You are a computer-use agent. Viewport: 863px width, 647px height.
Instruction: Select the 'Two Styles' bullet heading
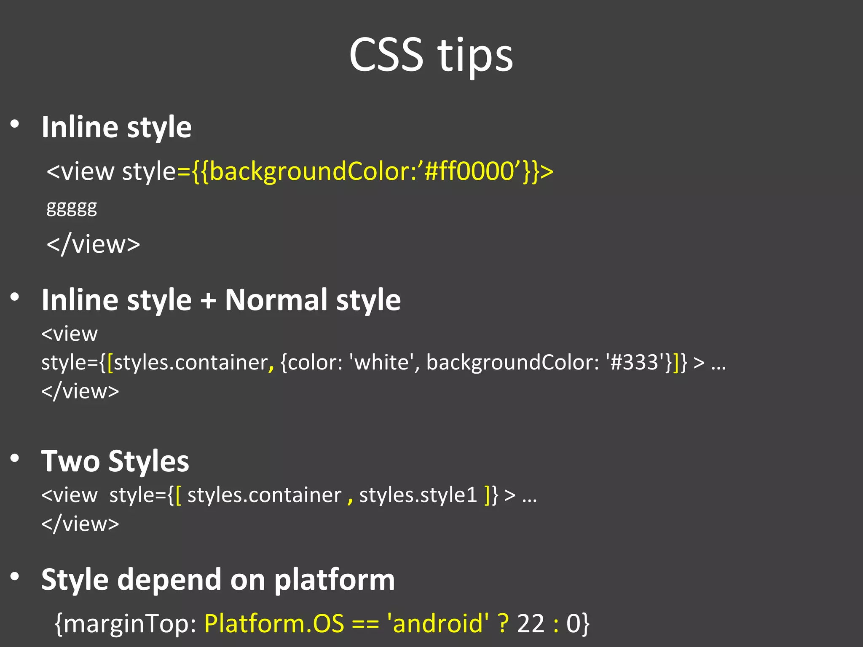(x=115, y=461)
